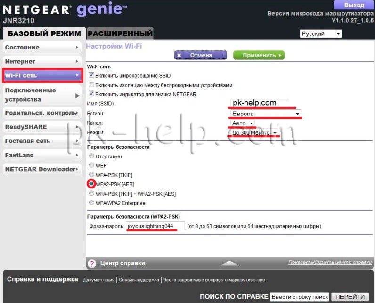Click the SSID name input field
375x303 pixels.
point(260,103)
